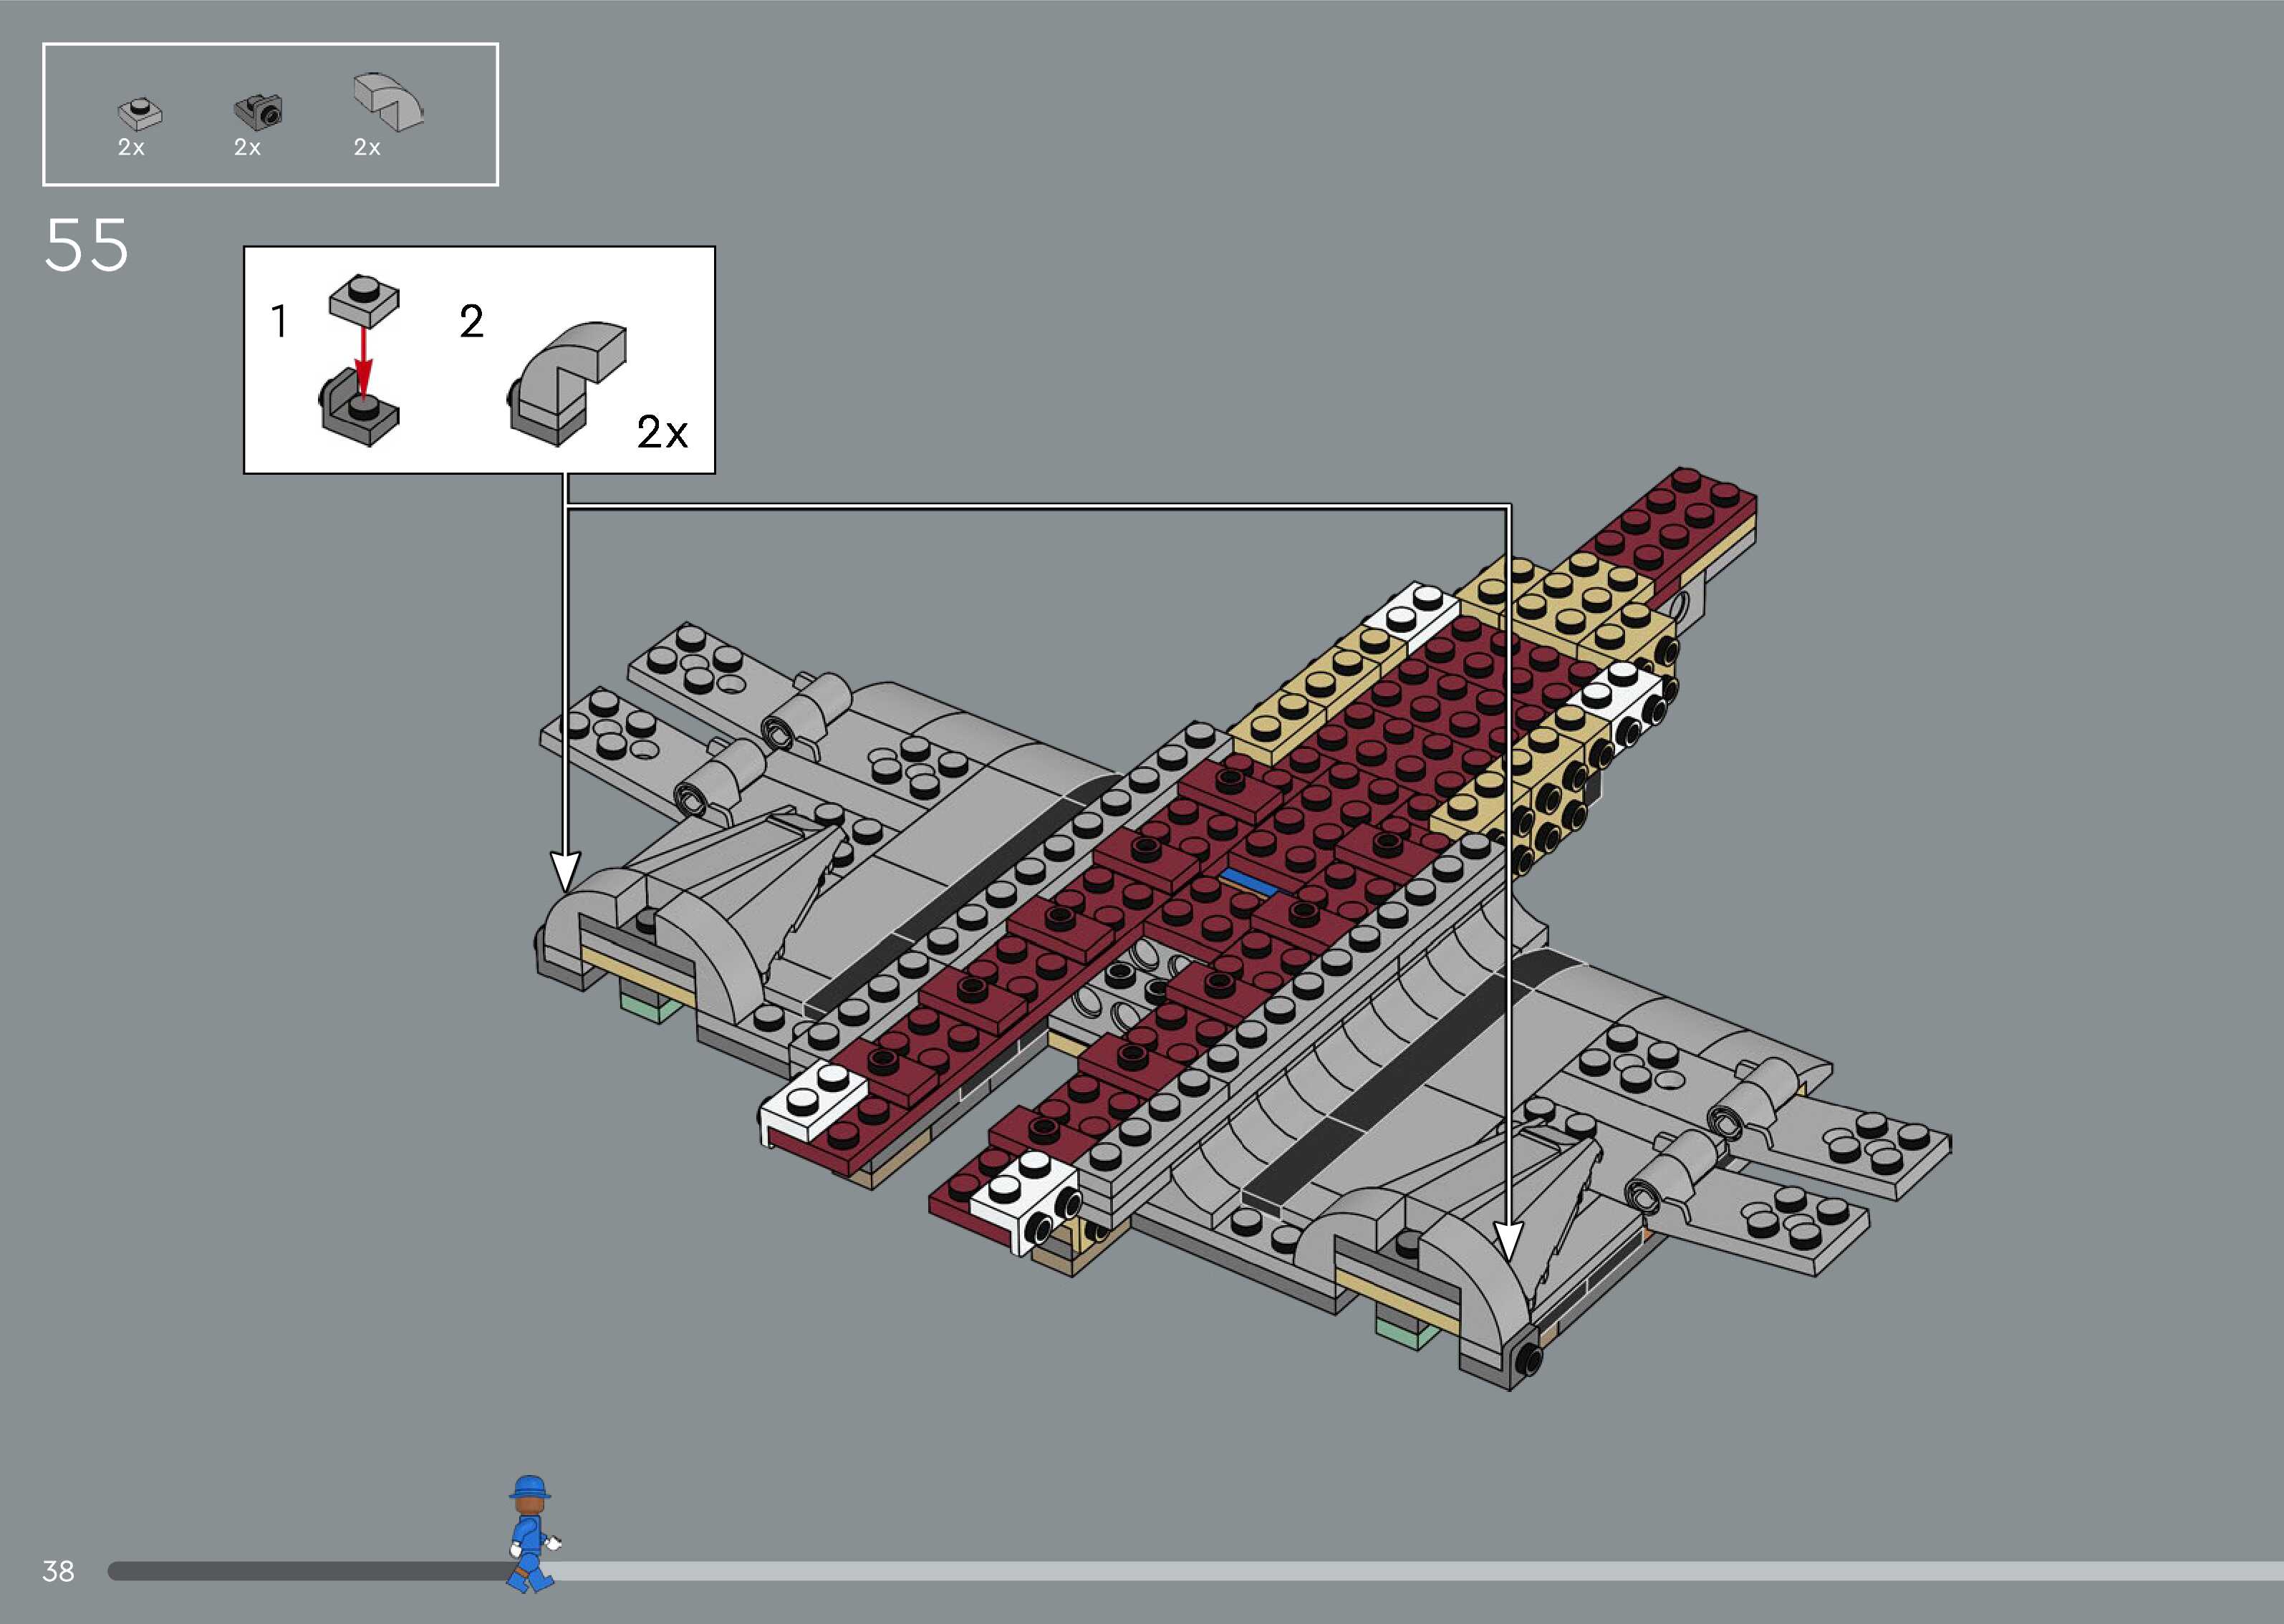This screenshot has height=1624, width=2284.
Task: Click the white 1x2 plate at front left
Action: 815,1103
